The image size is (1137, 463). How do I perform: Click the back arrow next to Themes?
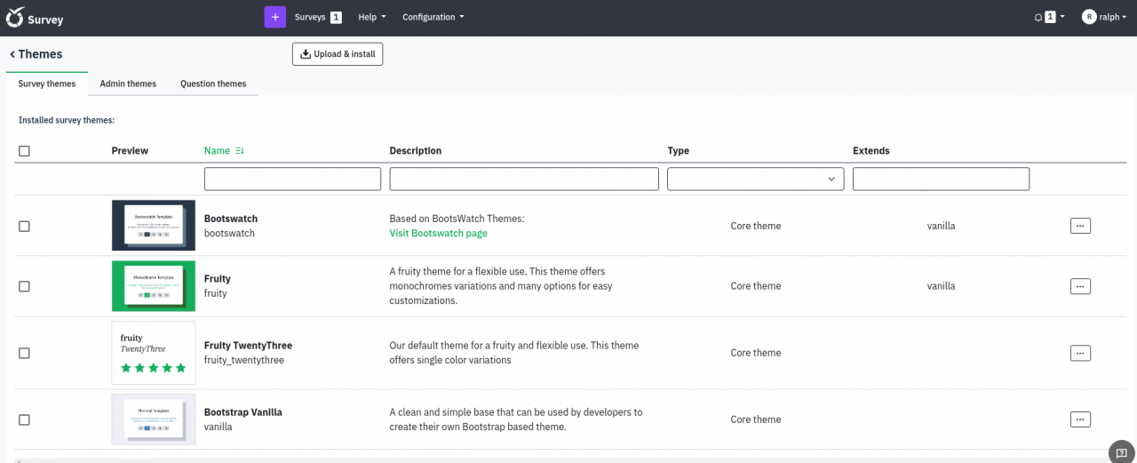(12, 54)
